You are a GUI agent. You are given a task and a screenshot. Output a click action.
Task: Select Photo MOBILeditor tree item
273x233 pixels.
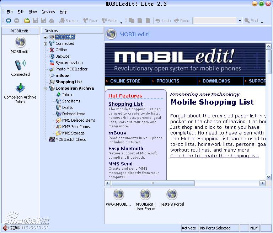point(71,69)
